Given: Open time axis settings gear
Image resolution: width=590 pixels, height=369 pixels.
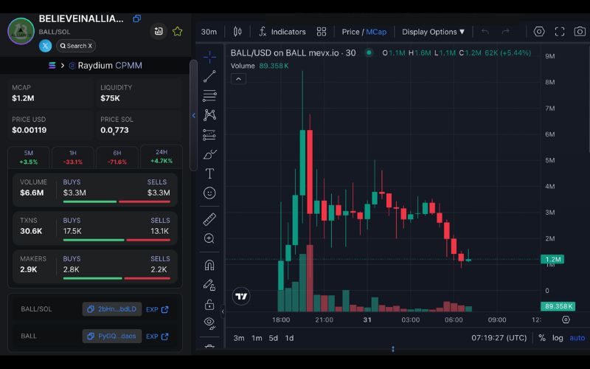Looking at the screenshot, I should (x=566, y=320).
